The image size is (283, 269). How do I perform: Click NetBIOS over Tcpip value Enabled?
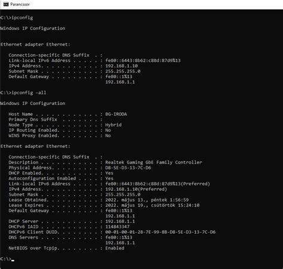pos(115,248)
